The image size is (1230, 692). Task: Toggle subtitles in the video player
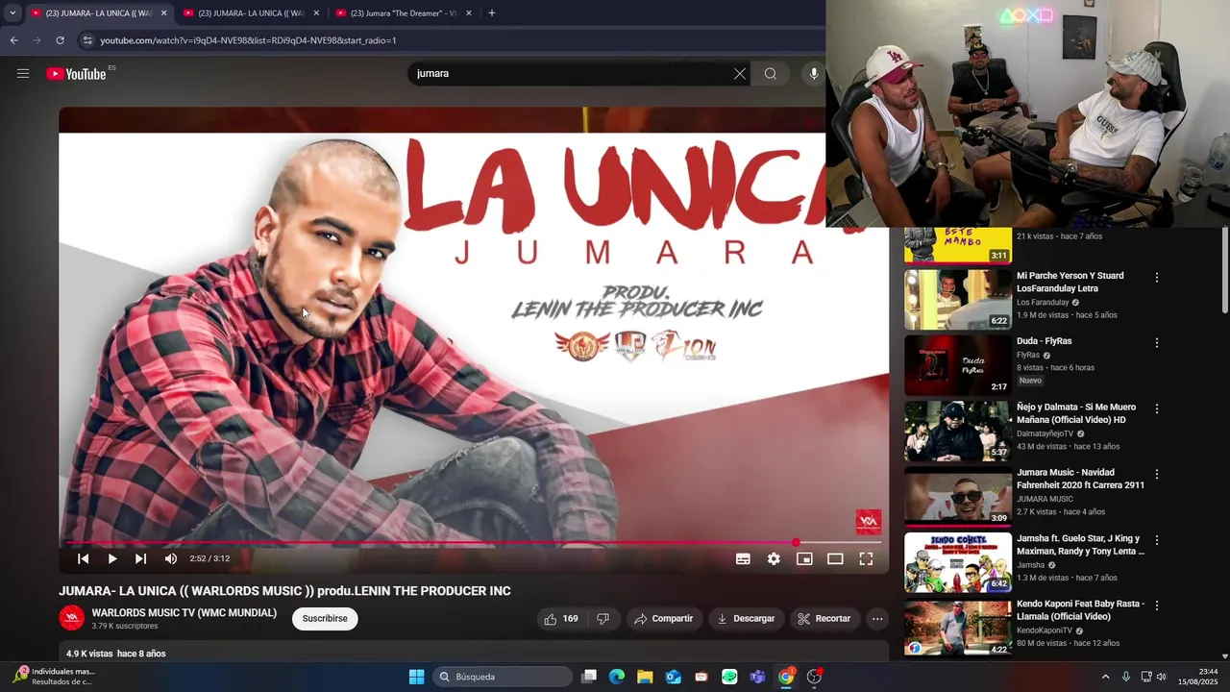(743, 558)
